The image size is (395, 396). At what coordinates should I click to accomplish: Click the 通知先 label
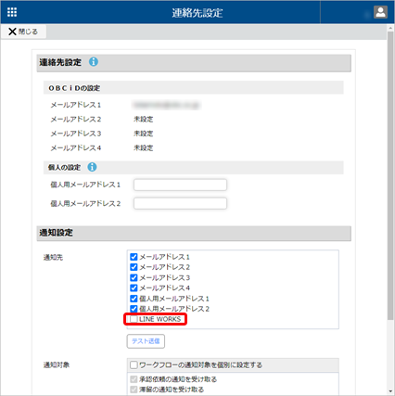click(x=53, y=257)
